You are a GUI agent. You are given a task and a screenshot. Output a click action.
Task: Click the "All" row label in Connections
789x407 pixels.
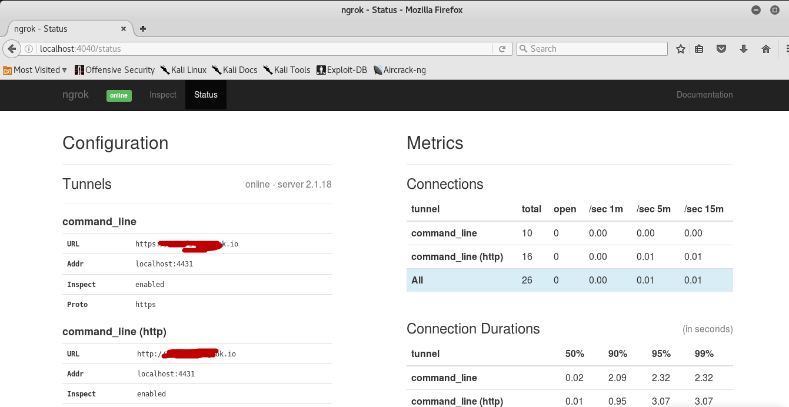417,281
